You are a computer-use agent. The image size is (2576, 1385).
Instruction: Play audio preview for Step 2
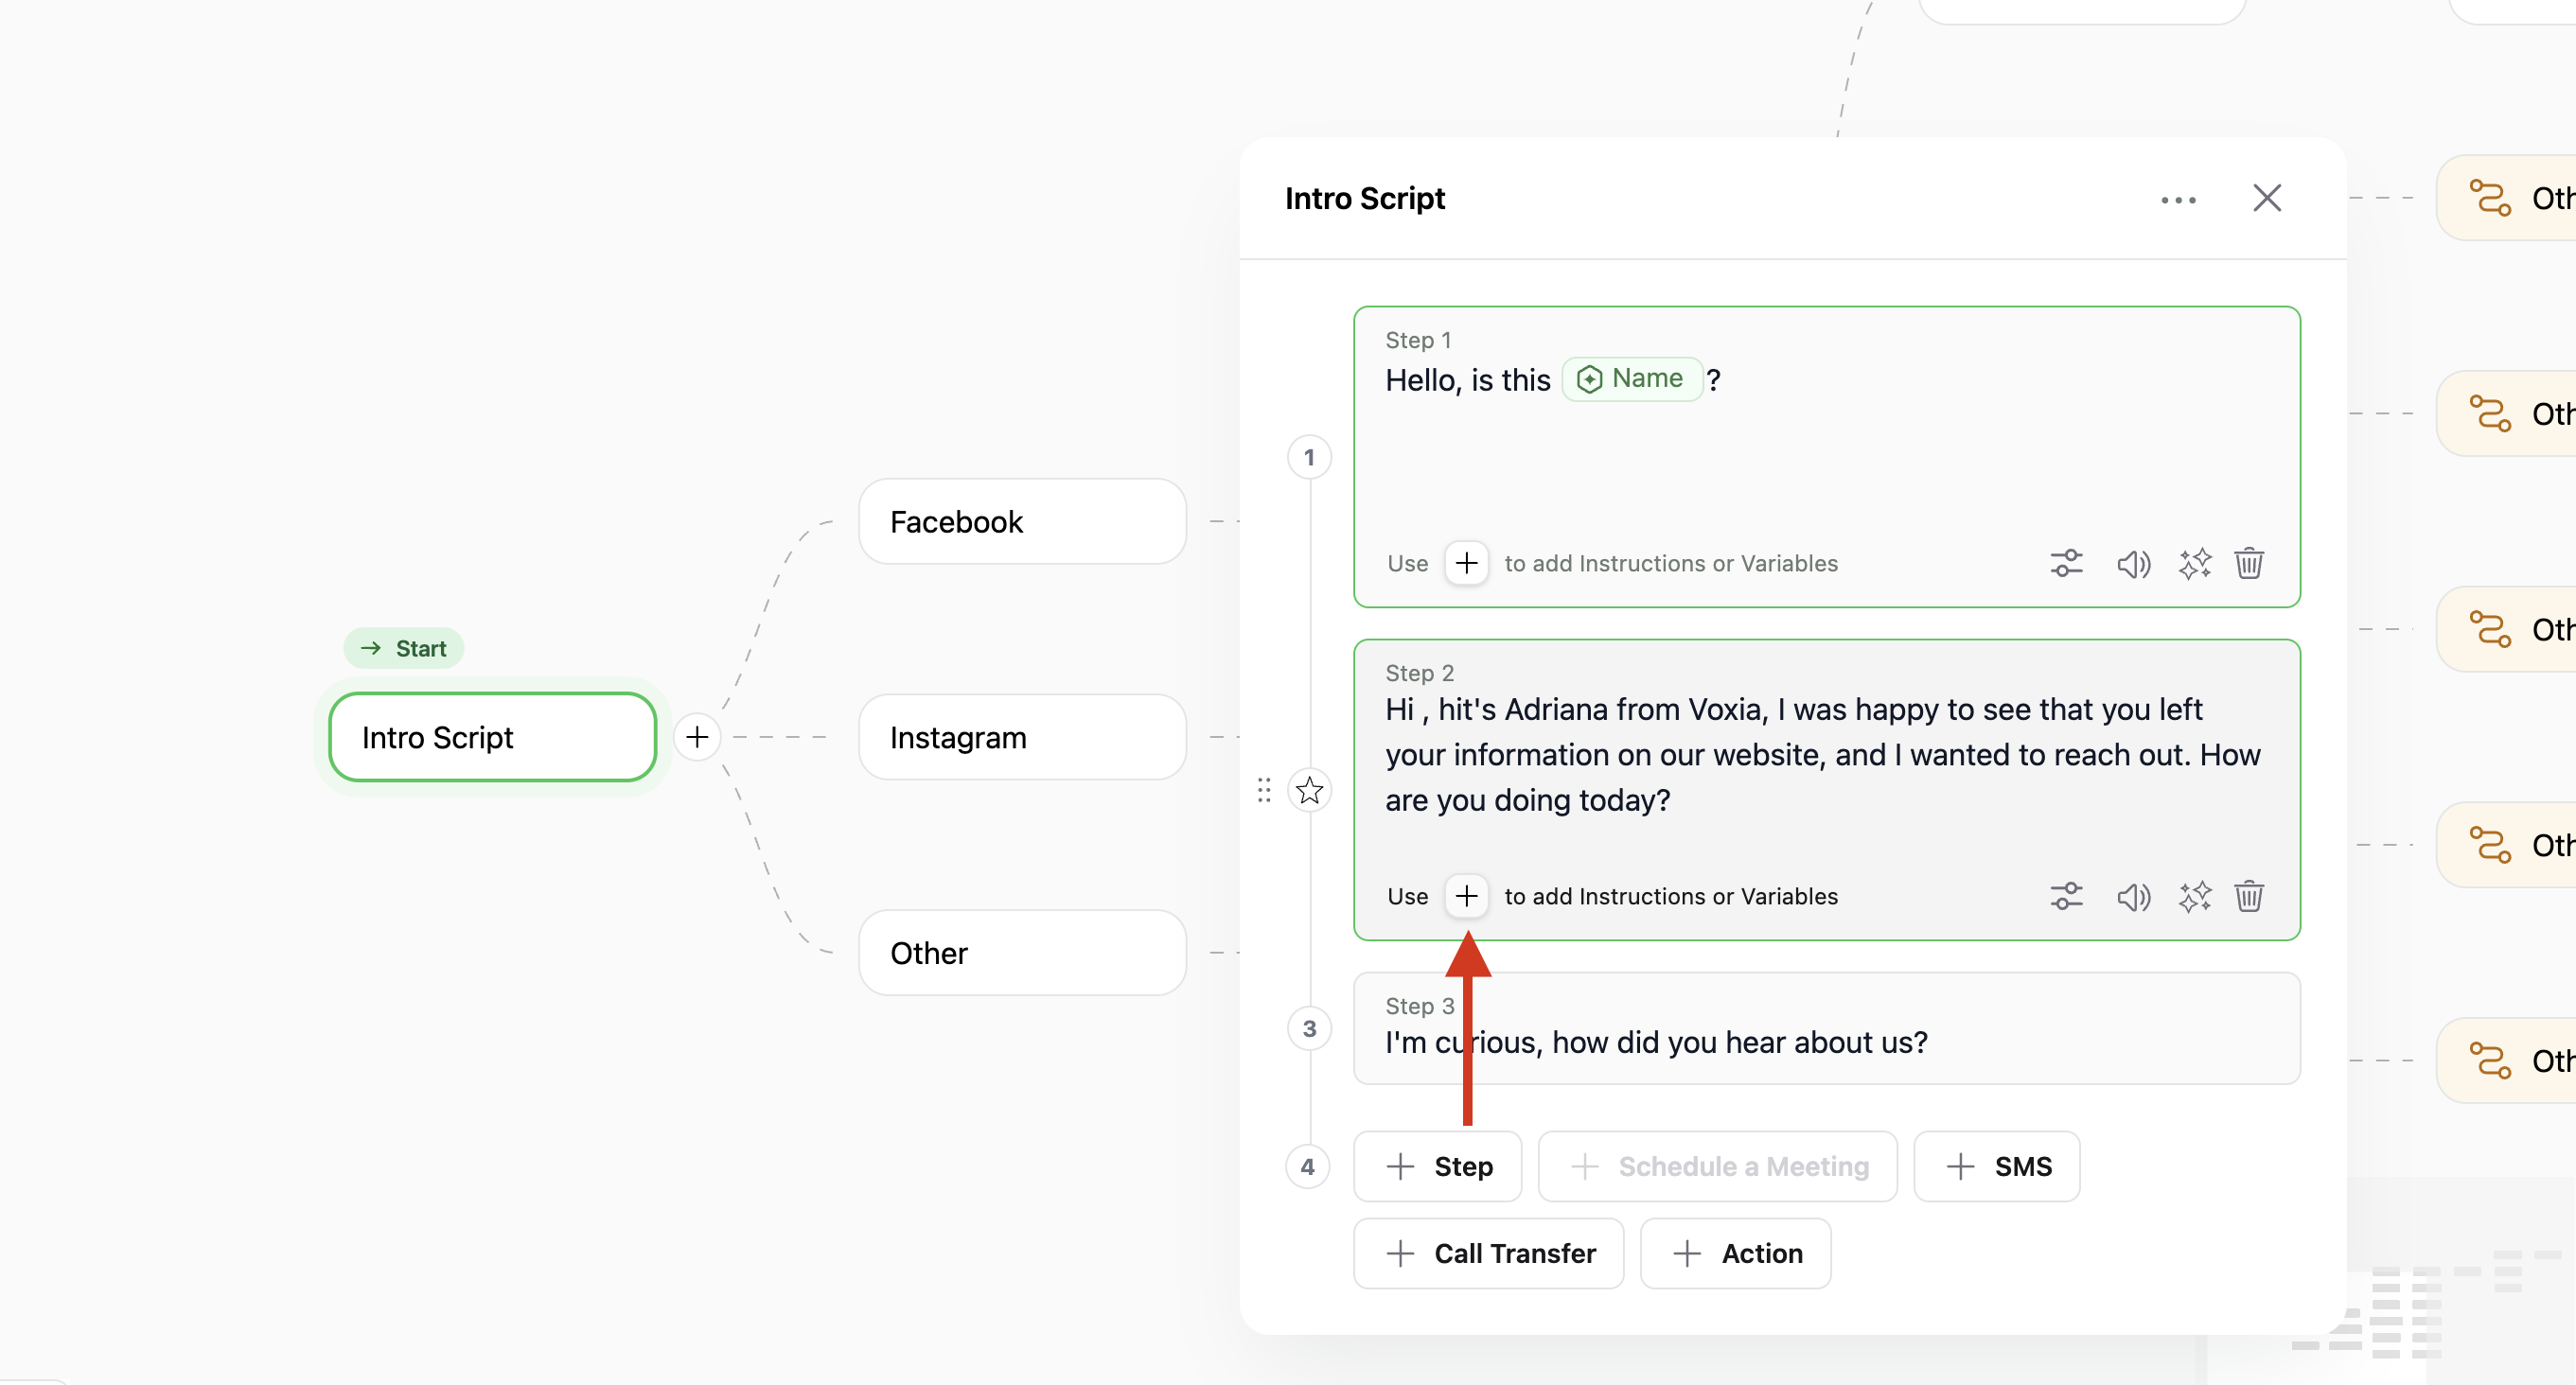(x=2132, y=897)
